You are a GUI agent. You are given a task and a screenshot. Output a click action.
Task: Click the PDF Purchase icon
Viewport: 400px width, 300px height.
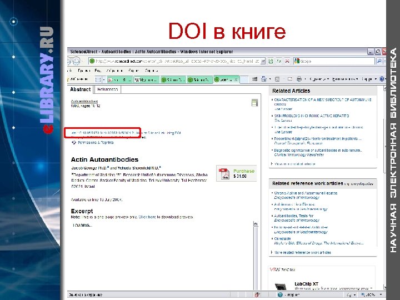pyautogui.click(x=224, y=173)
